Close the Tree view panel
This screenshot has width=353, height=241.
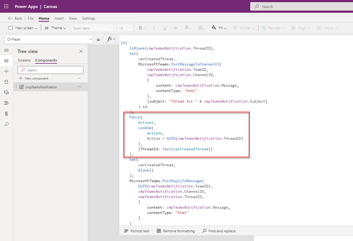pos(81,51)
